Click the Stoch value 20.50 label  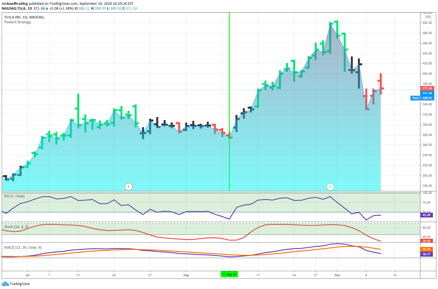pos(426,241)
